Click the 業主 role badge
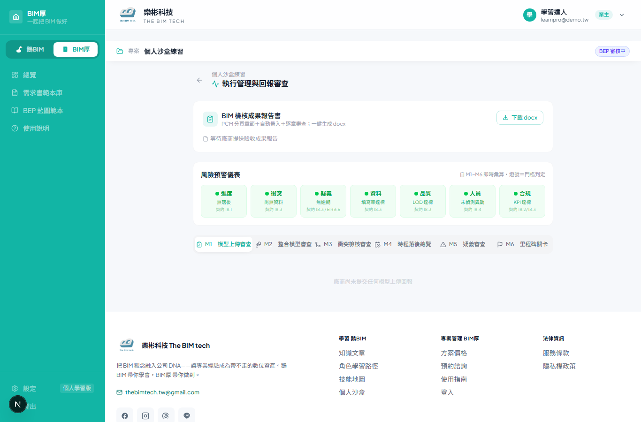 [x=604, y=15]
